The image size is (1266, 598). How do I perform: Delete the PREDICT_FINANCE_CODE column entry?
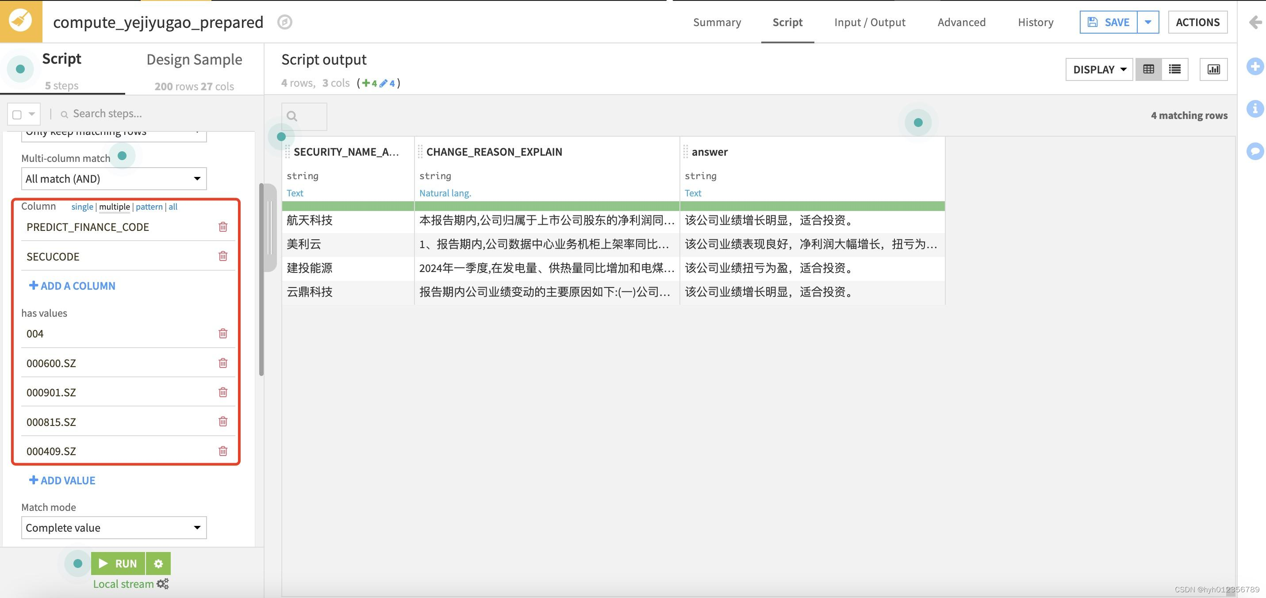(223, 226)
